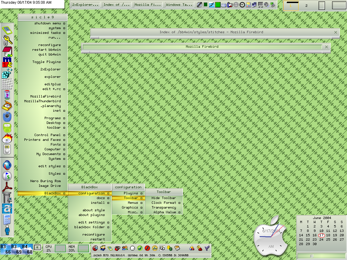This screenshot has height=260, width=347.
Task: Open the teal cubes icon in the dock
Action: coord(7,73)
